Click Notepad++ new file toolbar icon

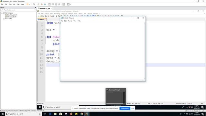39,16
